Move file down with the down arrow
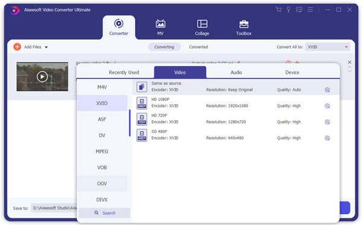Screen dimensions: 362x225 (x=349, y=71)
